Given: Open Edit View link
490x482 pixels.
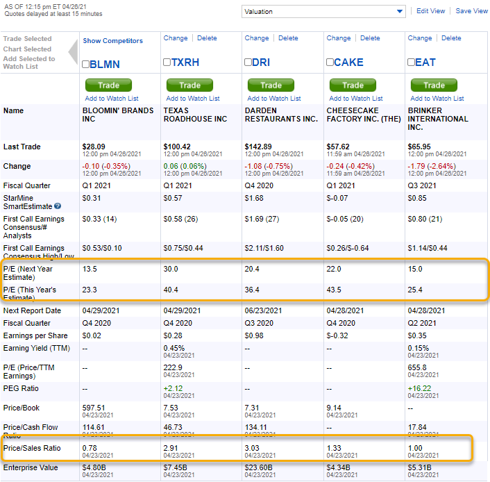Looking at the screenshot, I should point(430,11).
